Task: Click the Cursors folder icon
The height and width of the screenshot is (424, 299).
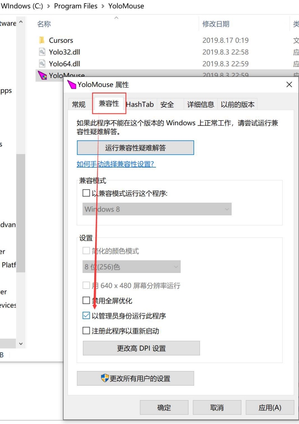Action: click(42, 40)
